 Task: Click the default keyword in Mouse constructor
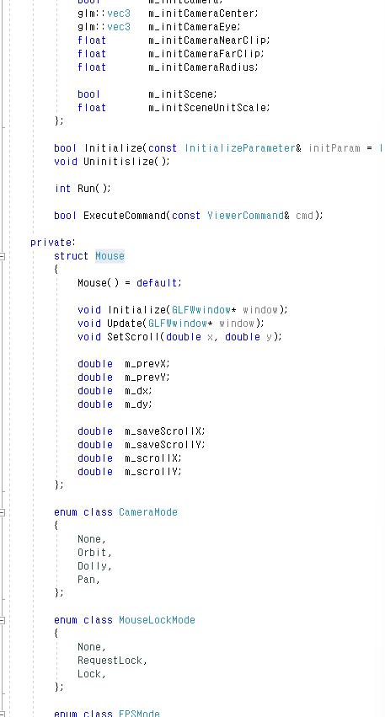click(158, 283)
